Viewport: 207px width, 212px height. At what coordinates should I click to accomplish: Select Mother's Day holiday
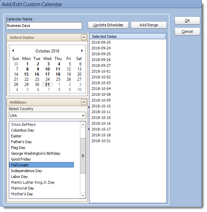22,194
